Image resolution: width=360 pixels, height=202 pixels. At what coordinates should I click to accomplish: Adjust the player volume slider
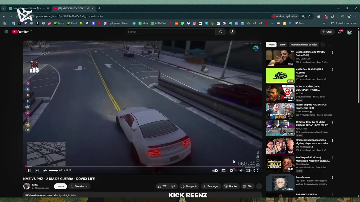(x=53, y=170)
